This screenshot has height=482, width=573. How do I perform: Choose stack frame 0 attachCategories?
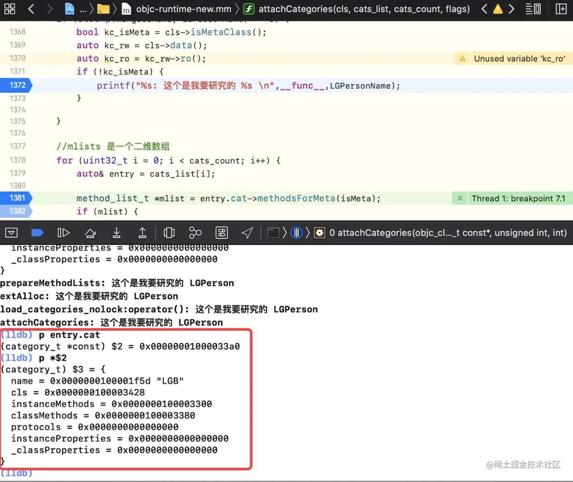448,233
